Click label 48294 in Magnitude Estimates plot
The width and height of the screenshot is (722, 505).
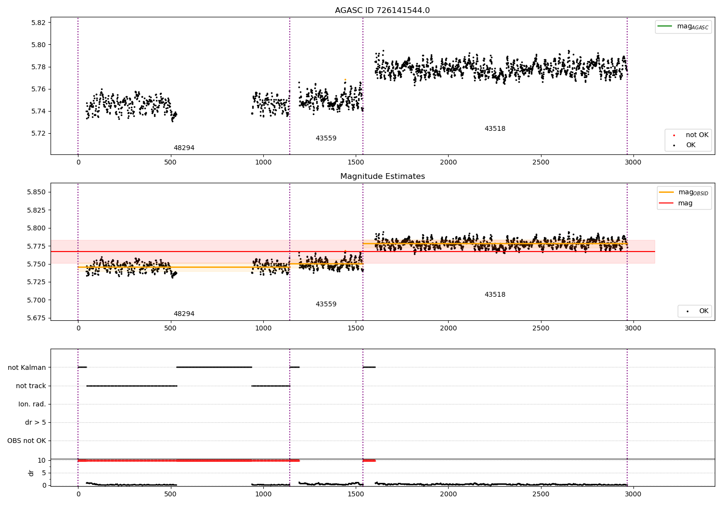coord(184,314)
